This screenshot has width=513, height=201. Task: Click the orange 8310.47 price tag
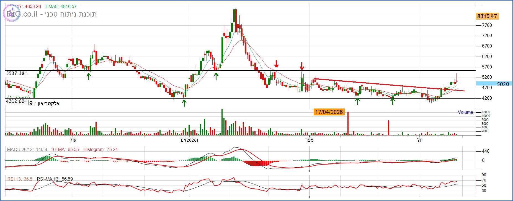click(x=487, y=16)
